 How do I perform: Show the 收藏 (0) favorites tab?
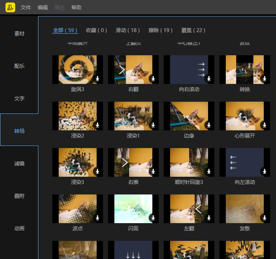click(x=96, y=30)
